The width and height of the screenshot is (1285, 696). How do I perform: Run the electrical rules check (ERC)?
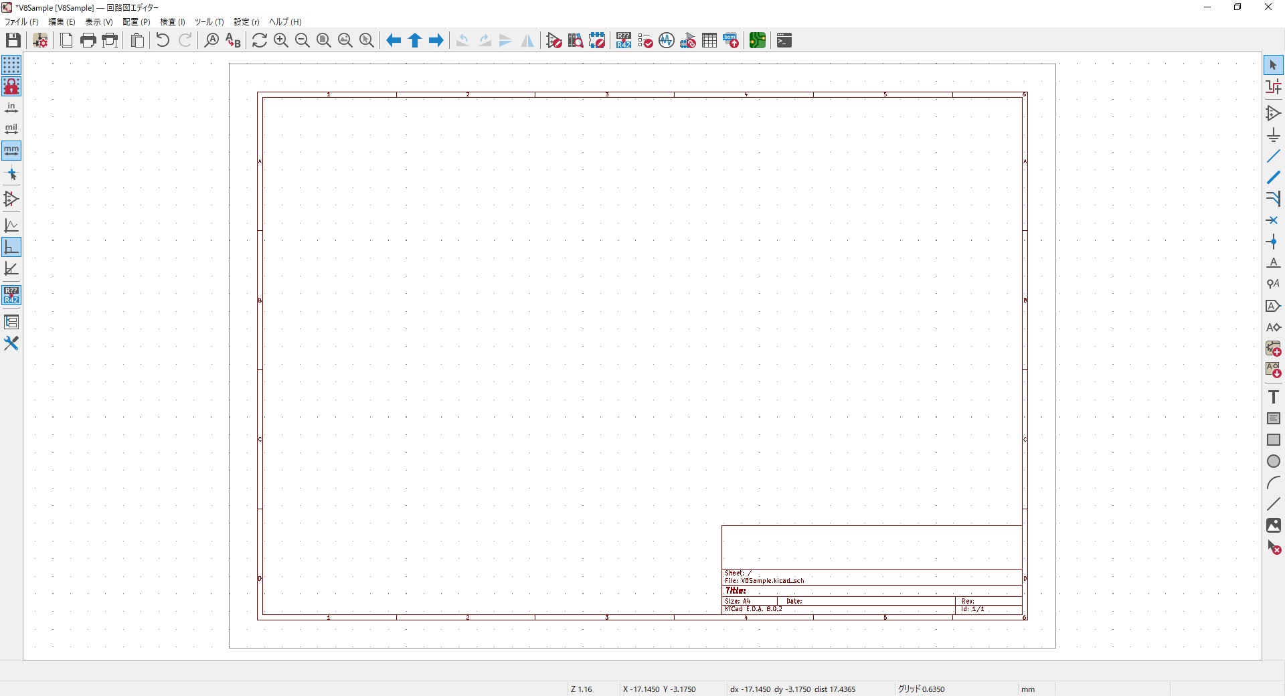[645, 40]
